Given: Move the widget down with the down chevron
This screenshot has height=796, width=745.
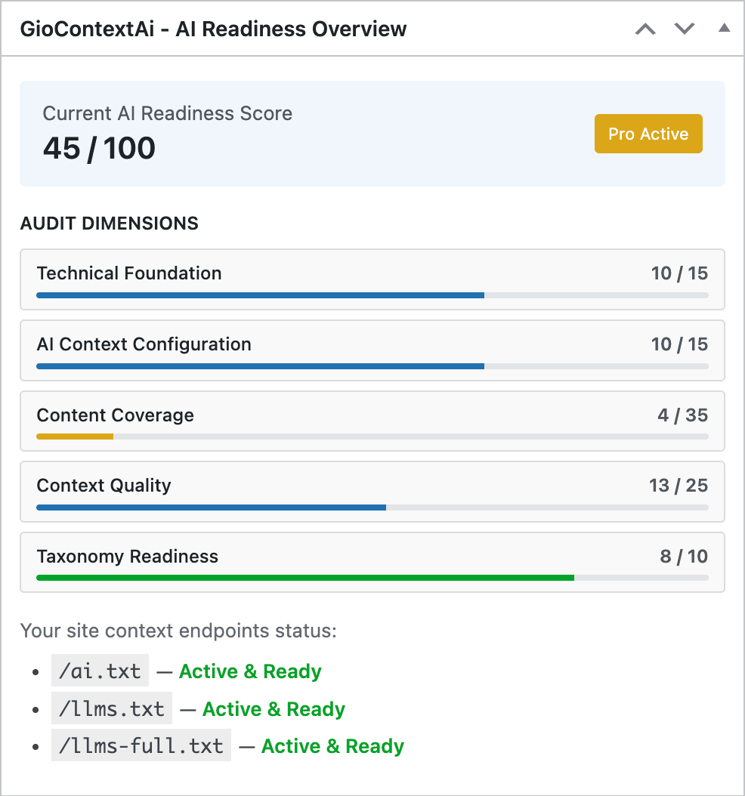Looking at the screenshot, I should click(684, 29).
